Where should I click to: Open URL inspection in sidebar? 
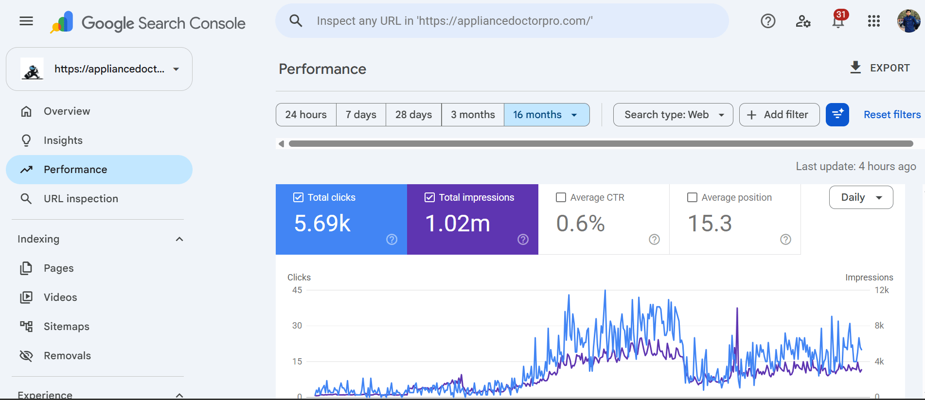[x=99, y=199]
